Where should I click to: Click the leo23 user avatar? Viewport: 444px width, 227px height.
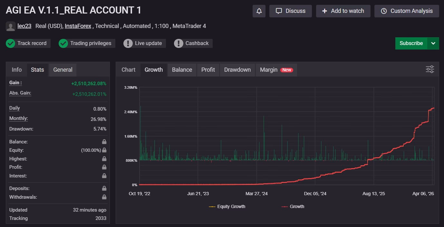click(x=10, y=26)
